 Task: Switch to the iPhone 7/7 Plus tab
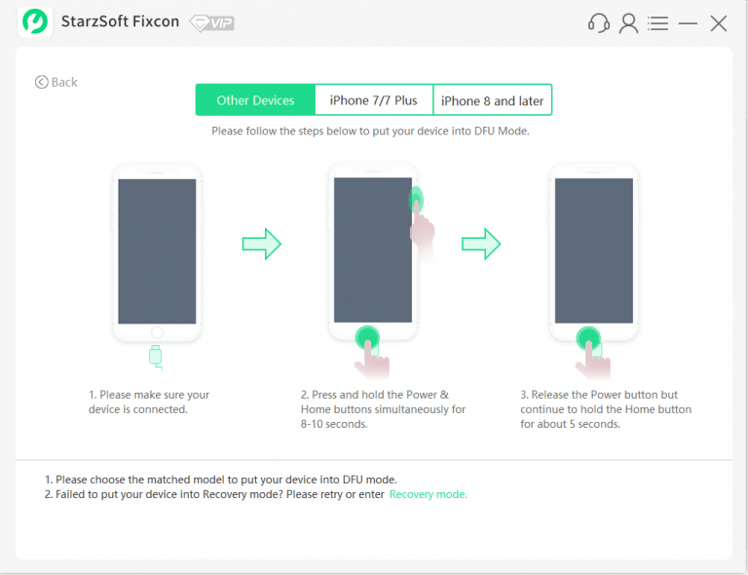[374, 100]
